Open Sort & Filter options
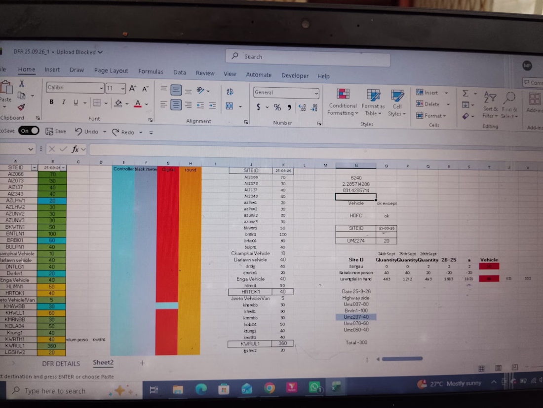This screenshot has width=543, height=408. coord(490,105)
